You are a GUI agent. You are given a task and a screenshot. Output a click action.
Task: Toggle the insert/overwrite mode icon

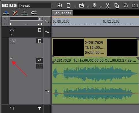(x=6, y=13)
